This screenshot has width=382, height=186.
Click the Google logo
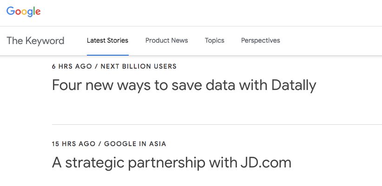24,12
